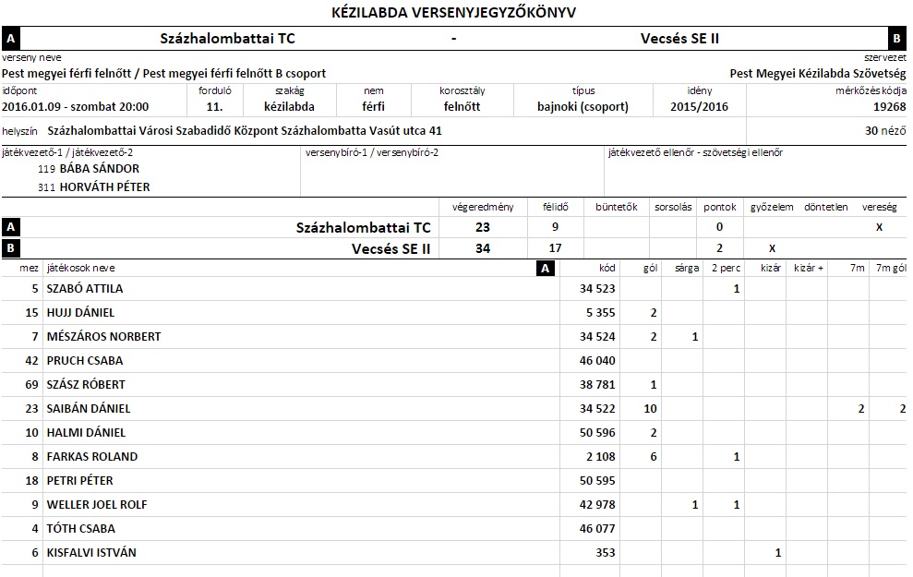Click player code 42 978
Screen dimensions: 913x577
597,505
